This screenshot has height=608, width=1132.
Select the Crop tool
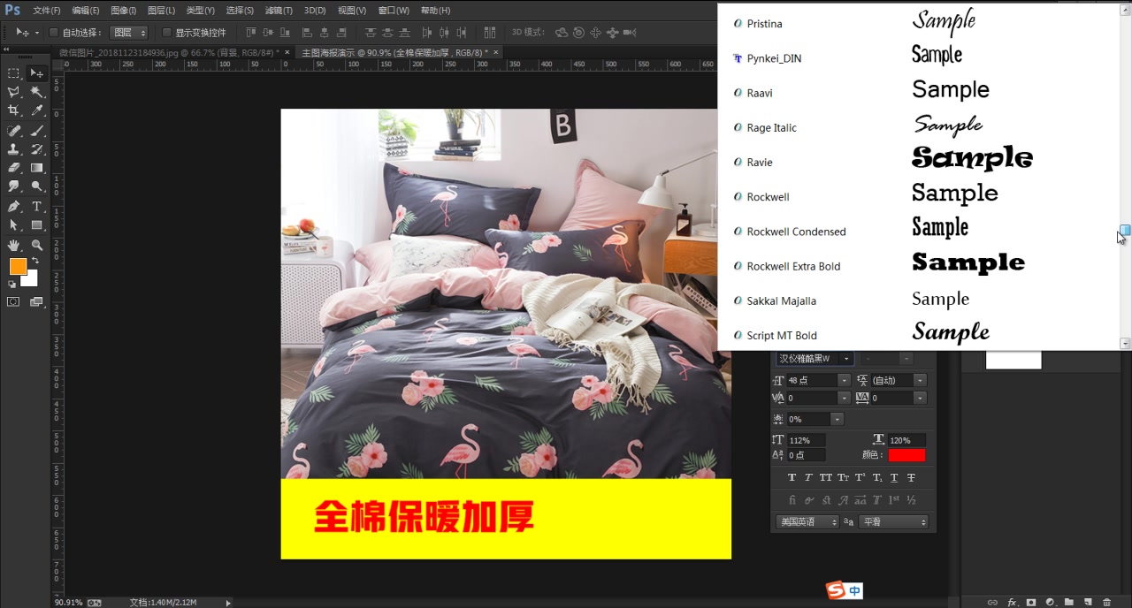pyautogui.click(x=13, y=110)
